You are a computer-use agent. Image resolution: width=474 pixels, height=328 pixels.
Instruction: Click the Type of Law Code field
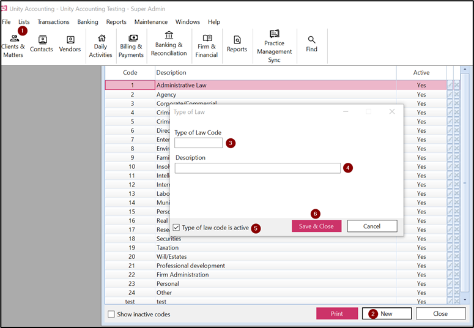coord(198,143)
